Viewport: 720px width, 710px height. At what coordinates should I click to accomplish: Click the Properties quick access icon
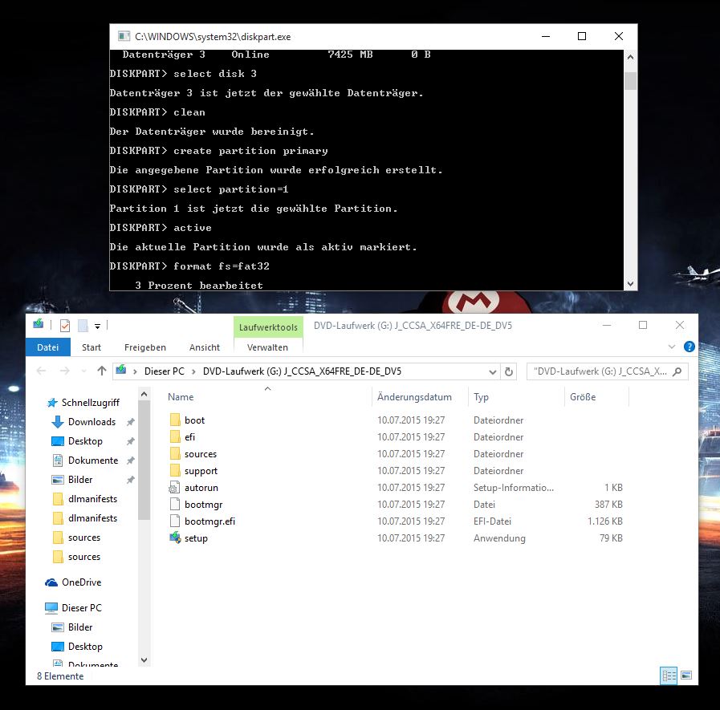(65, 326)
